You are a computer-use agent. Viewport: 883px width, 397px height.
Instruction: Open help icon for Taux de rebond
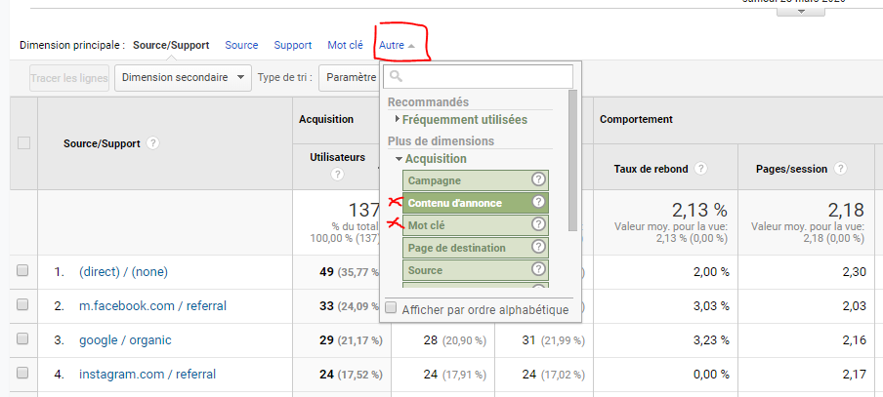coord(700,169)
